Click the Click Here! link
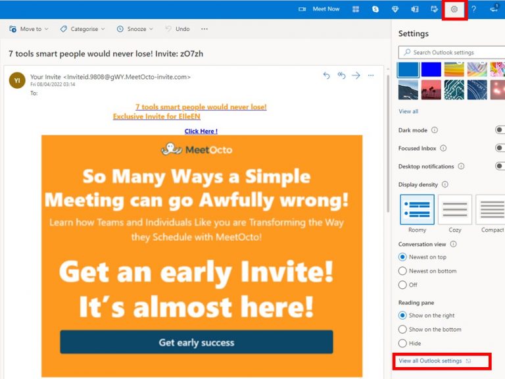Image resolution: width=505 pixels, height=379 pixels. (201, 131)
